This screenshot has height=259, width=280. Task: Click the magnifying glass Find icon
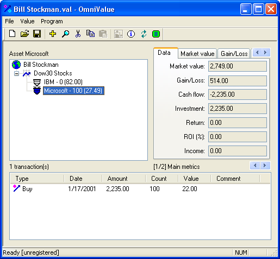tap(65, 34)
